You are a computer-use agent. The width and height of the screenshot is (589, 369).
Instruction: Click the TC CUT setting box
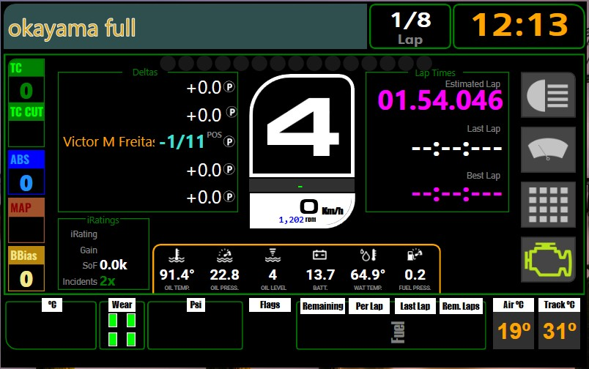point(26,125)
